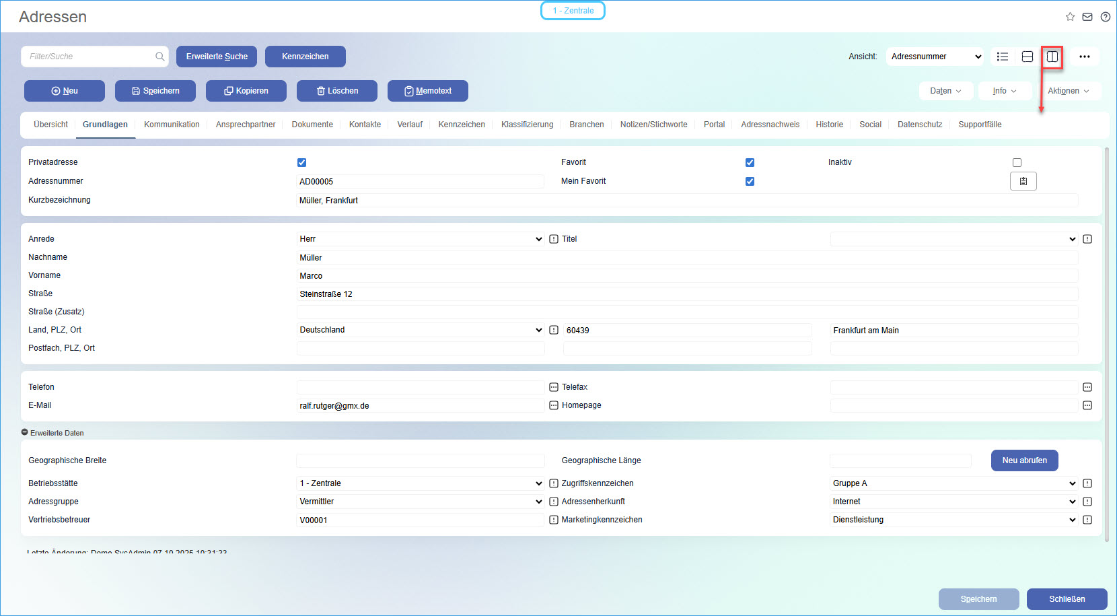
Task: Click into the Telefon input field
Action: (x=421, y=387)
